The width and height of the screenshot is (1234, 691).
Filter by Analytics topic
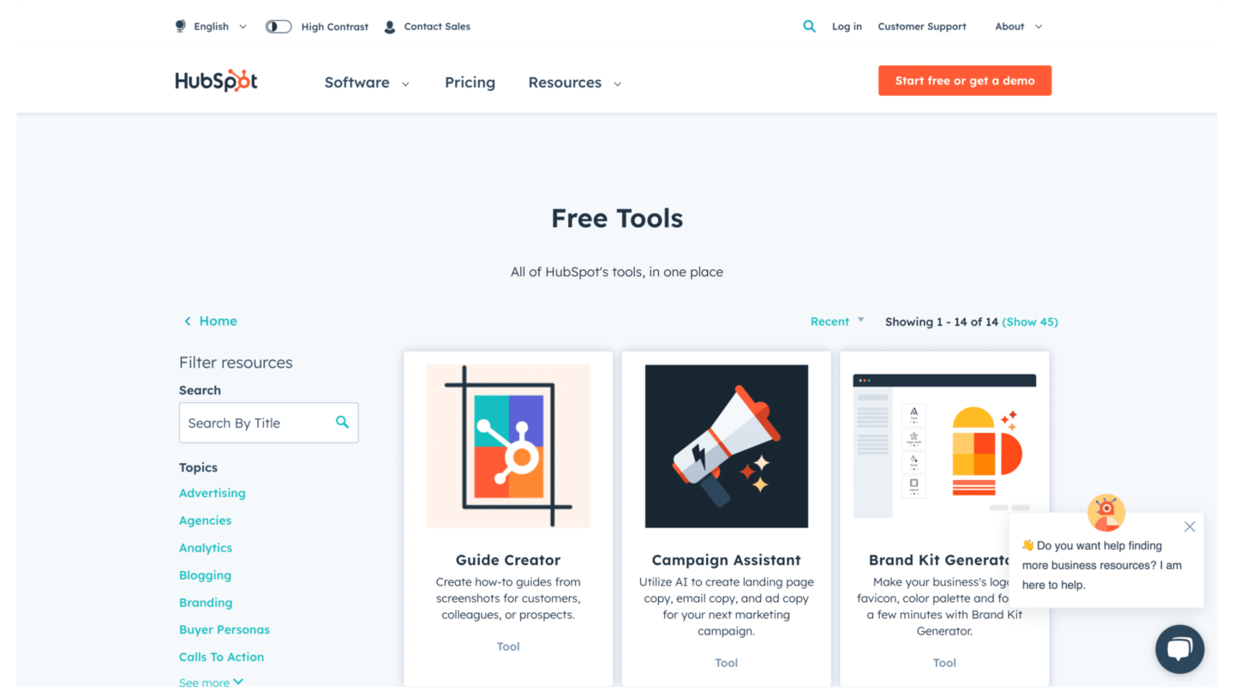206,548
